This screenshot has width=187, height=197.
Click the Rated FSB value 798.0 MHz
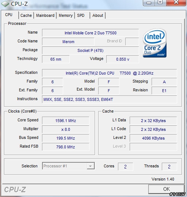point(66,147)
